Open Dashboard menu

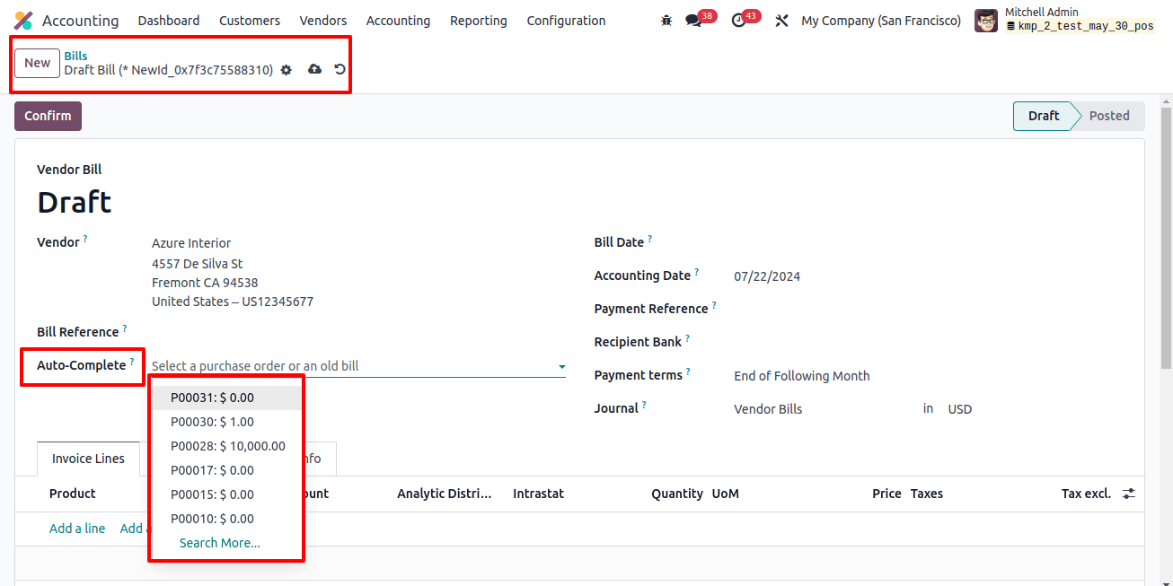[169, 21]
